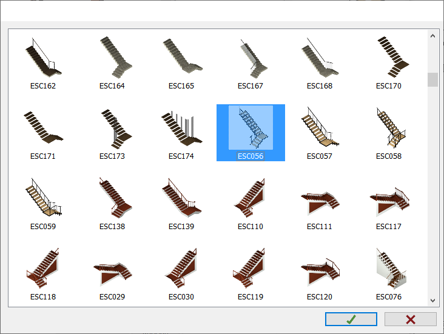Cancel with the red X button

tap(410, 319)
